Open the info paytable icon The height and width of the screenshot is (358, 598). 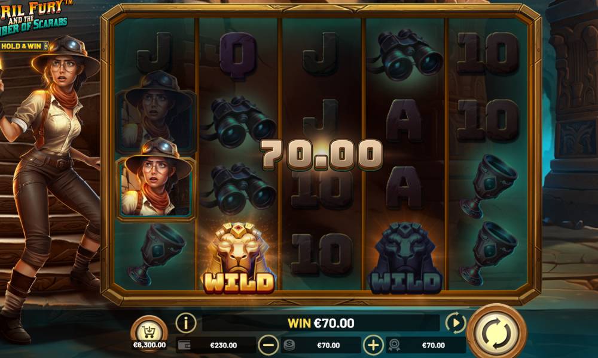pos(186,323)
